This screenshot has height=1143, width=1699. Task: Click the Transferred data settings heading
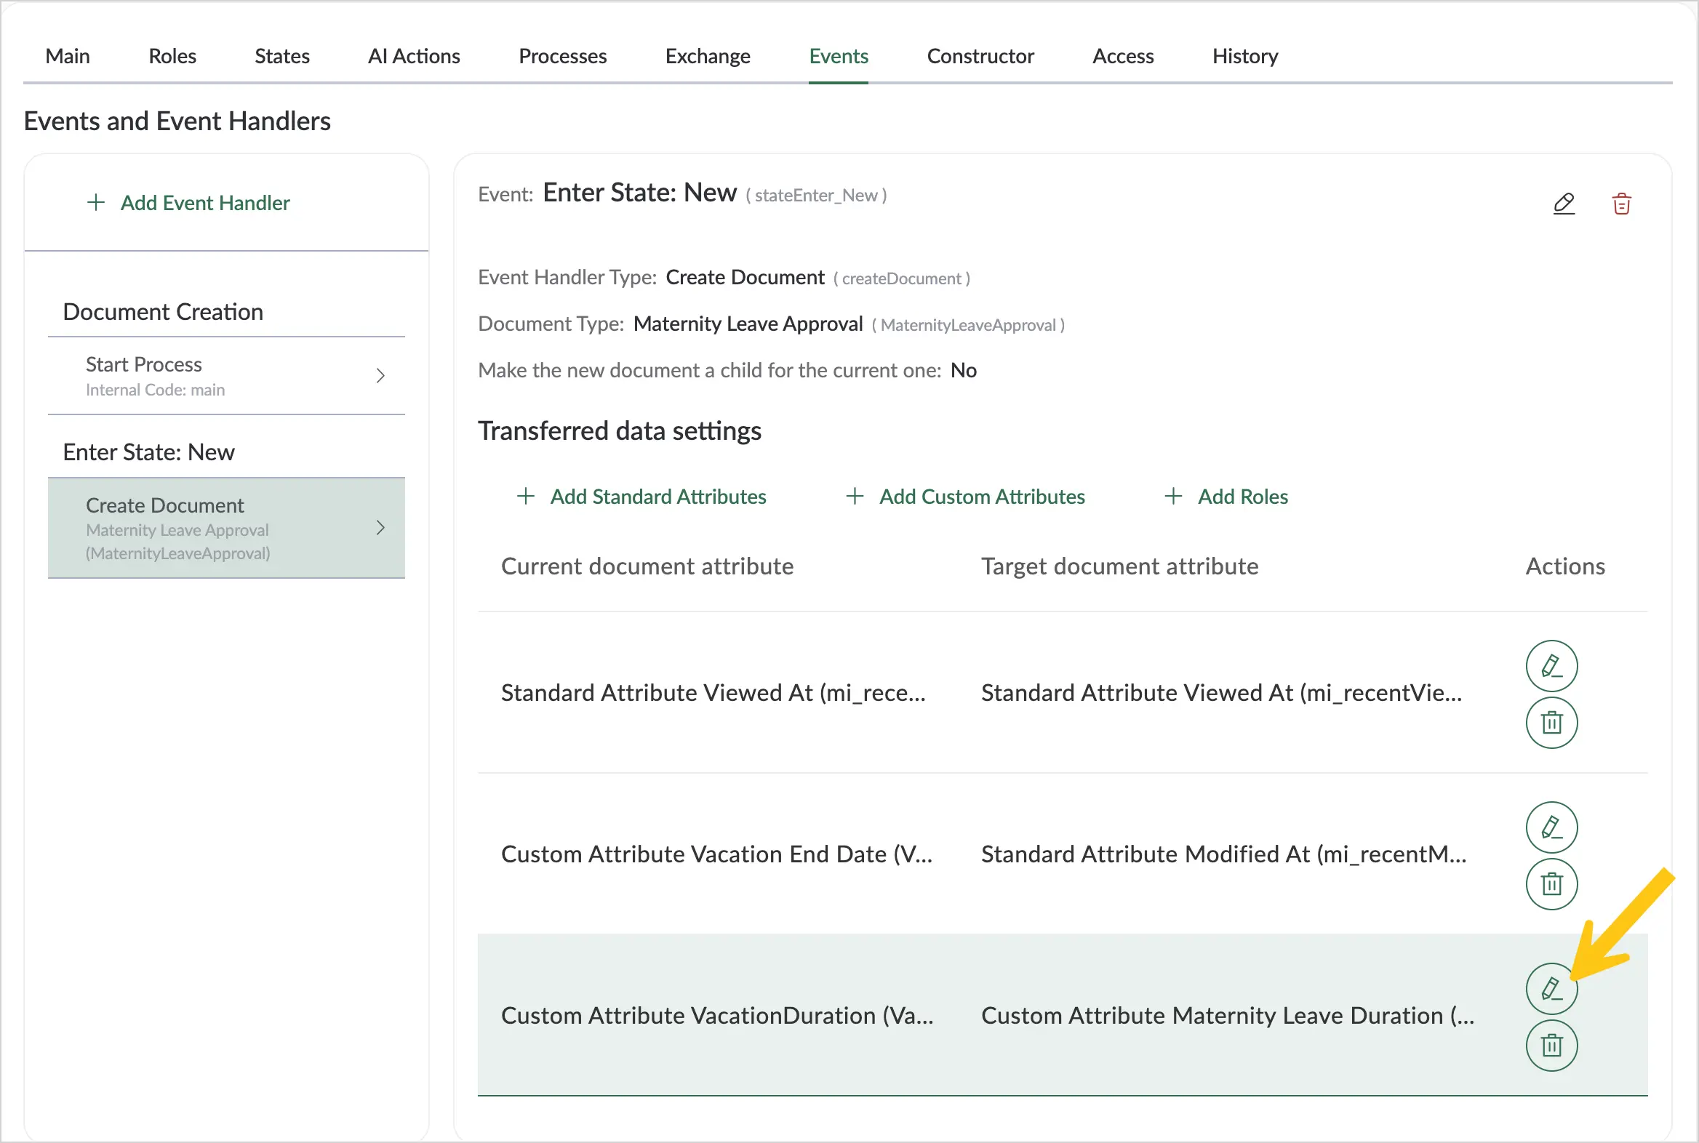pos(620,431)
